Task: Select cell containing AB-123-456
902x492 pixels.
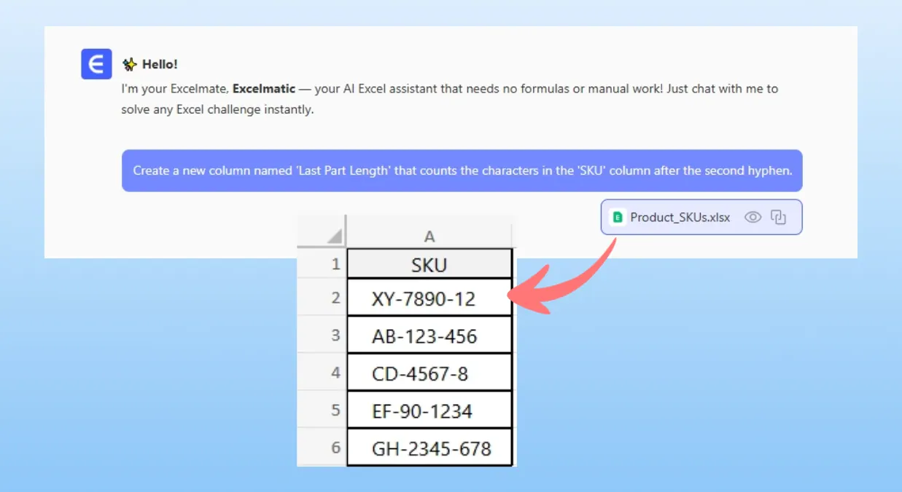Action: pyautogui.click(x=429, y=336)
